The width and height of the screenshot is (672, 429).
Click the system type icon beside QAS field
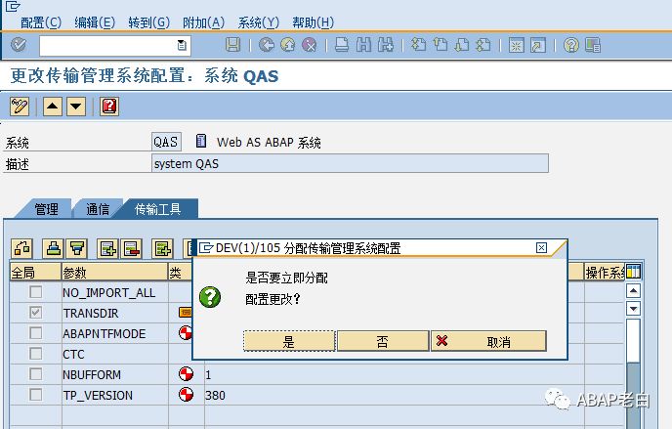tap(201, 141)
